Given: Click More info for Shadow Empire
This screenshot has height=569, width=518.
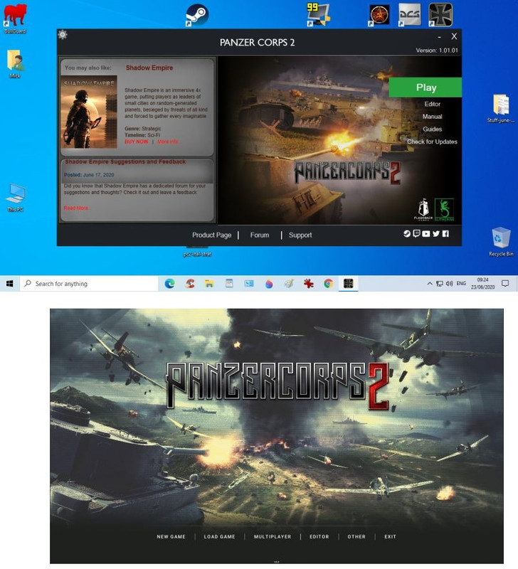Looking at the screenshot, I should pyautogui.click(x=168, y=142).
